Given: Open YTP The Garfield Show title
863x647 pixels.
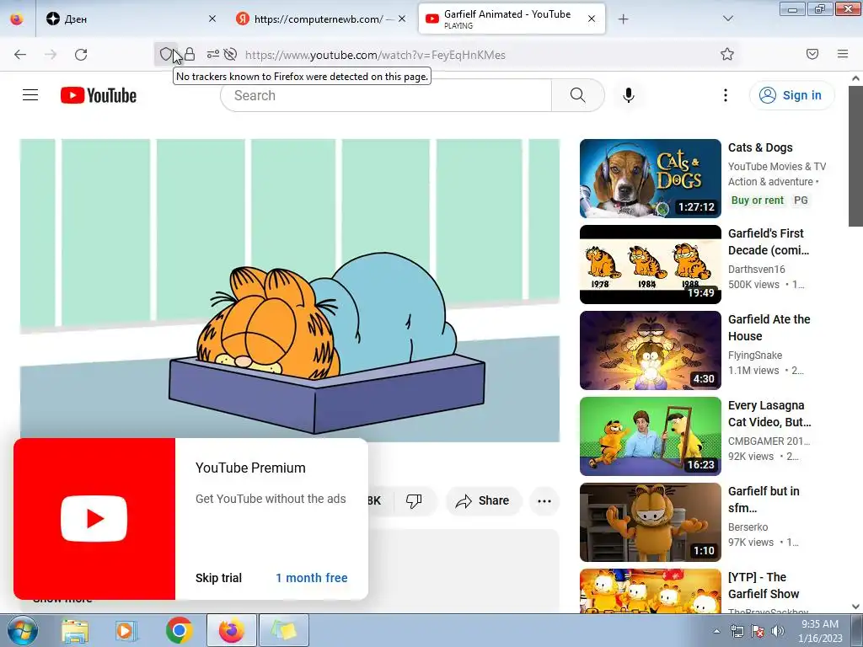Looking at the screenshot, I should click(x=764, y=586).
